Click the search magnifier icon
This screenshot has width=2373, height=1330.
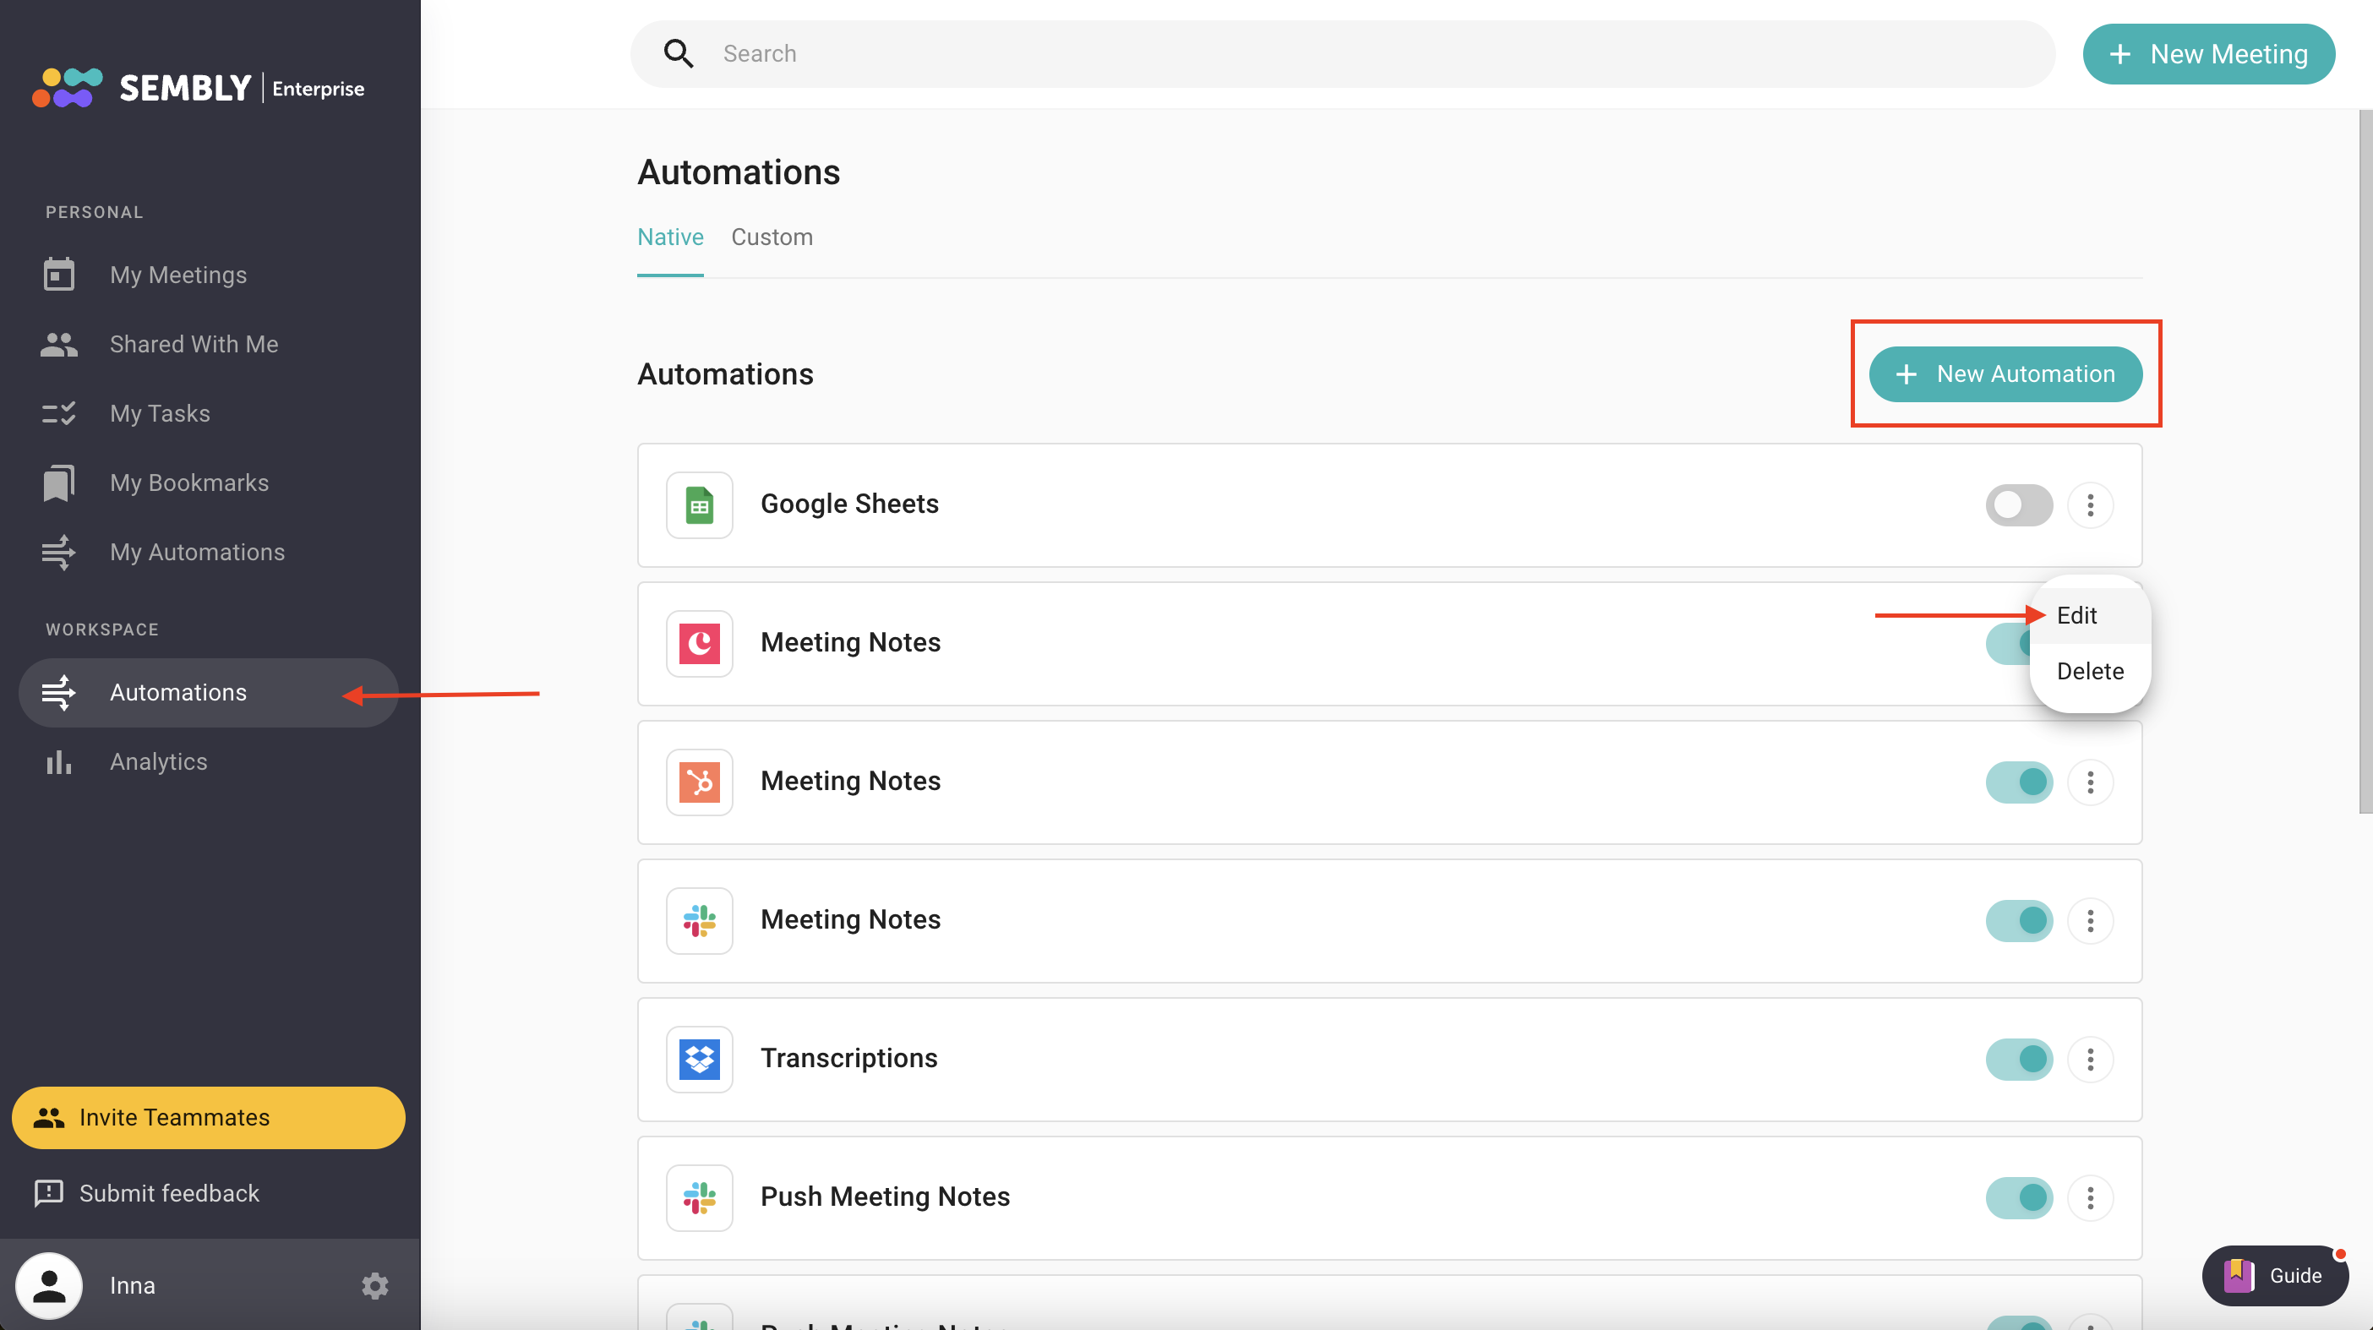(679, 53)
